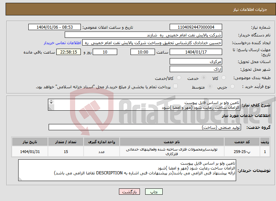Click the جزئیات اطلاعات نیاز page header
Image resolution: width=276 pixels, height=201 pixels.
coord(250,9)
